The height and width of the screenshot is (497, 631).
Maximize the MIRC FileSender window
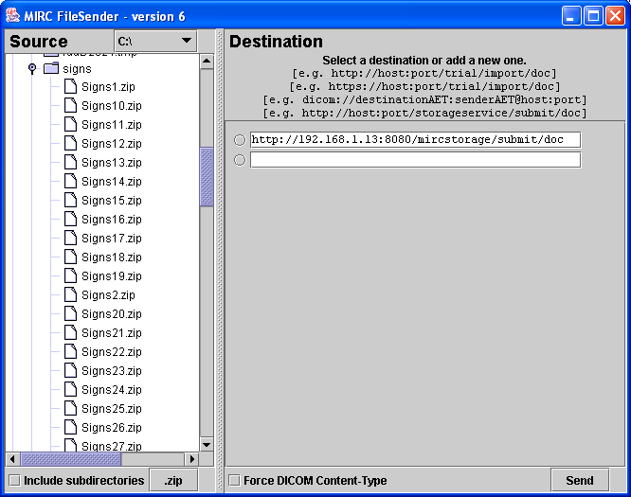coord(593,16)
